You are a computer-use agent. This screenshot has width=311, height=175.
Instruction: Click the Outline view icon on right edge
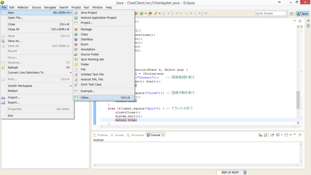coord(308,26)
